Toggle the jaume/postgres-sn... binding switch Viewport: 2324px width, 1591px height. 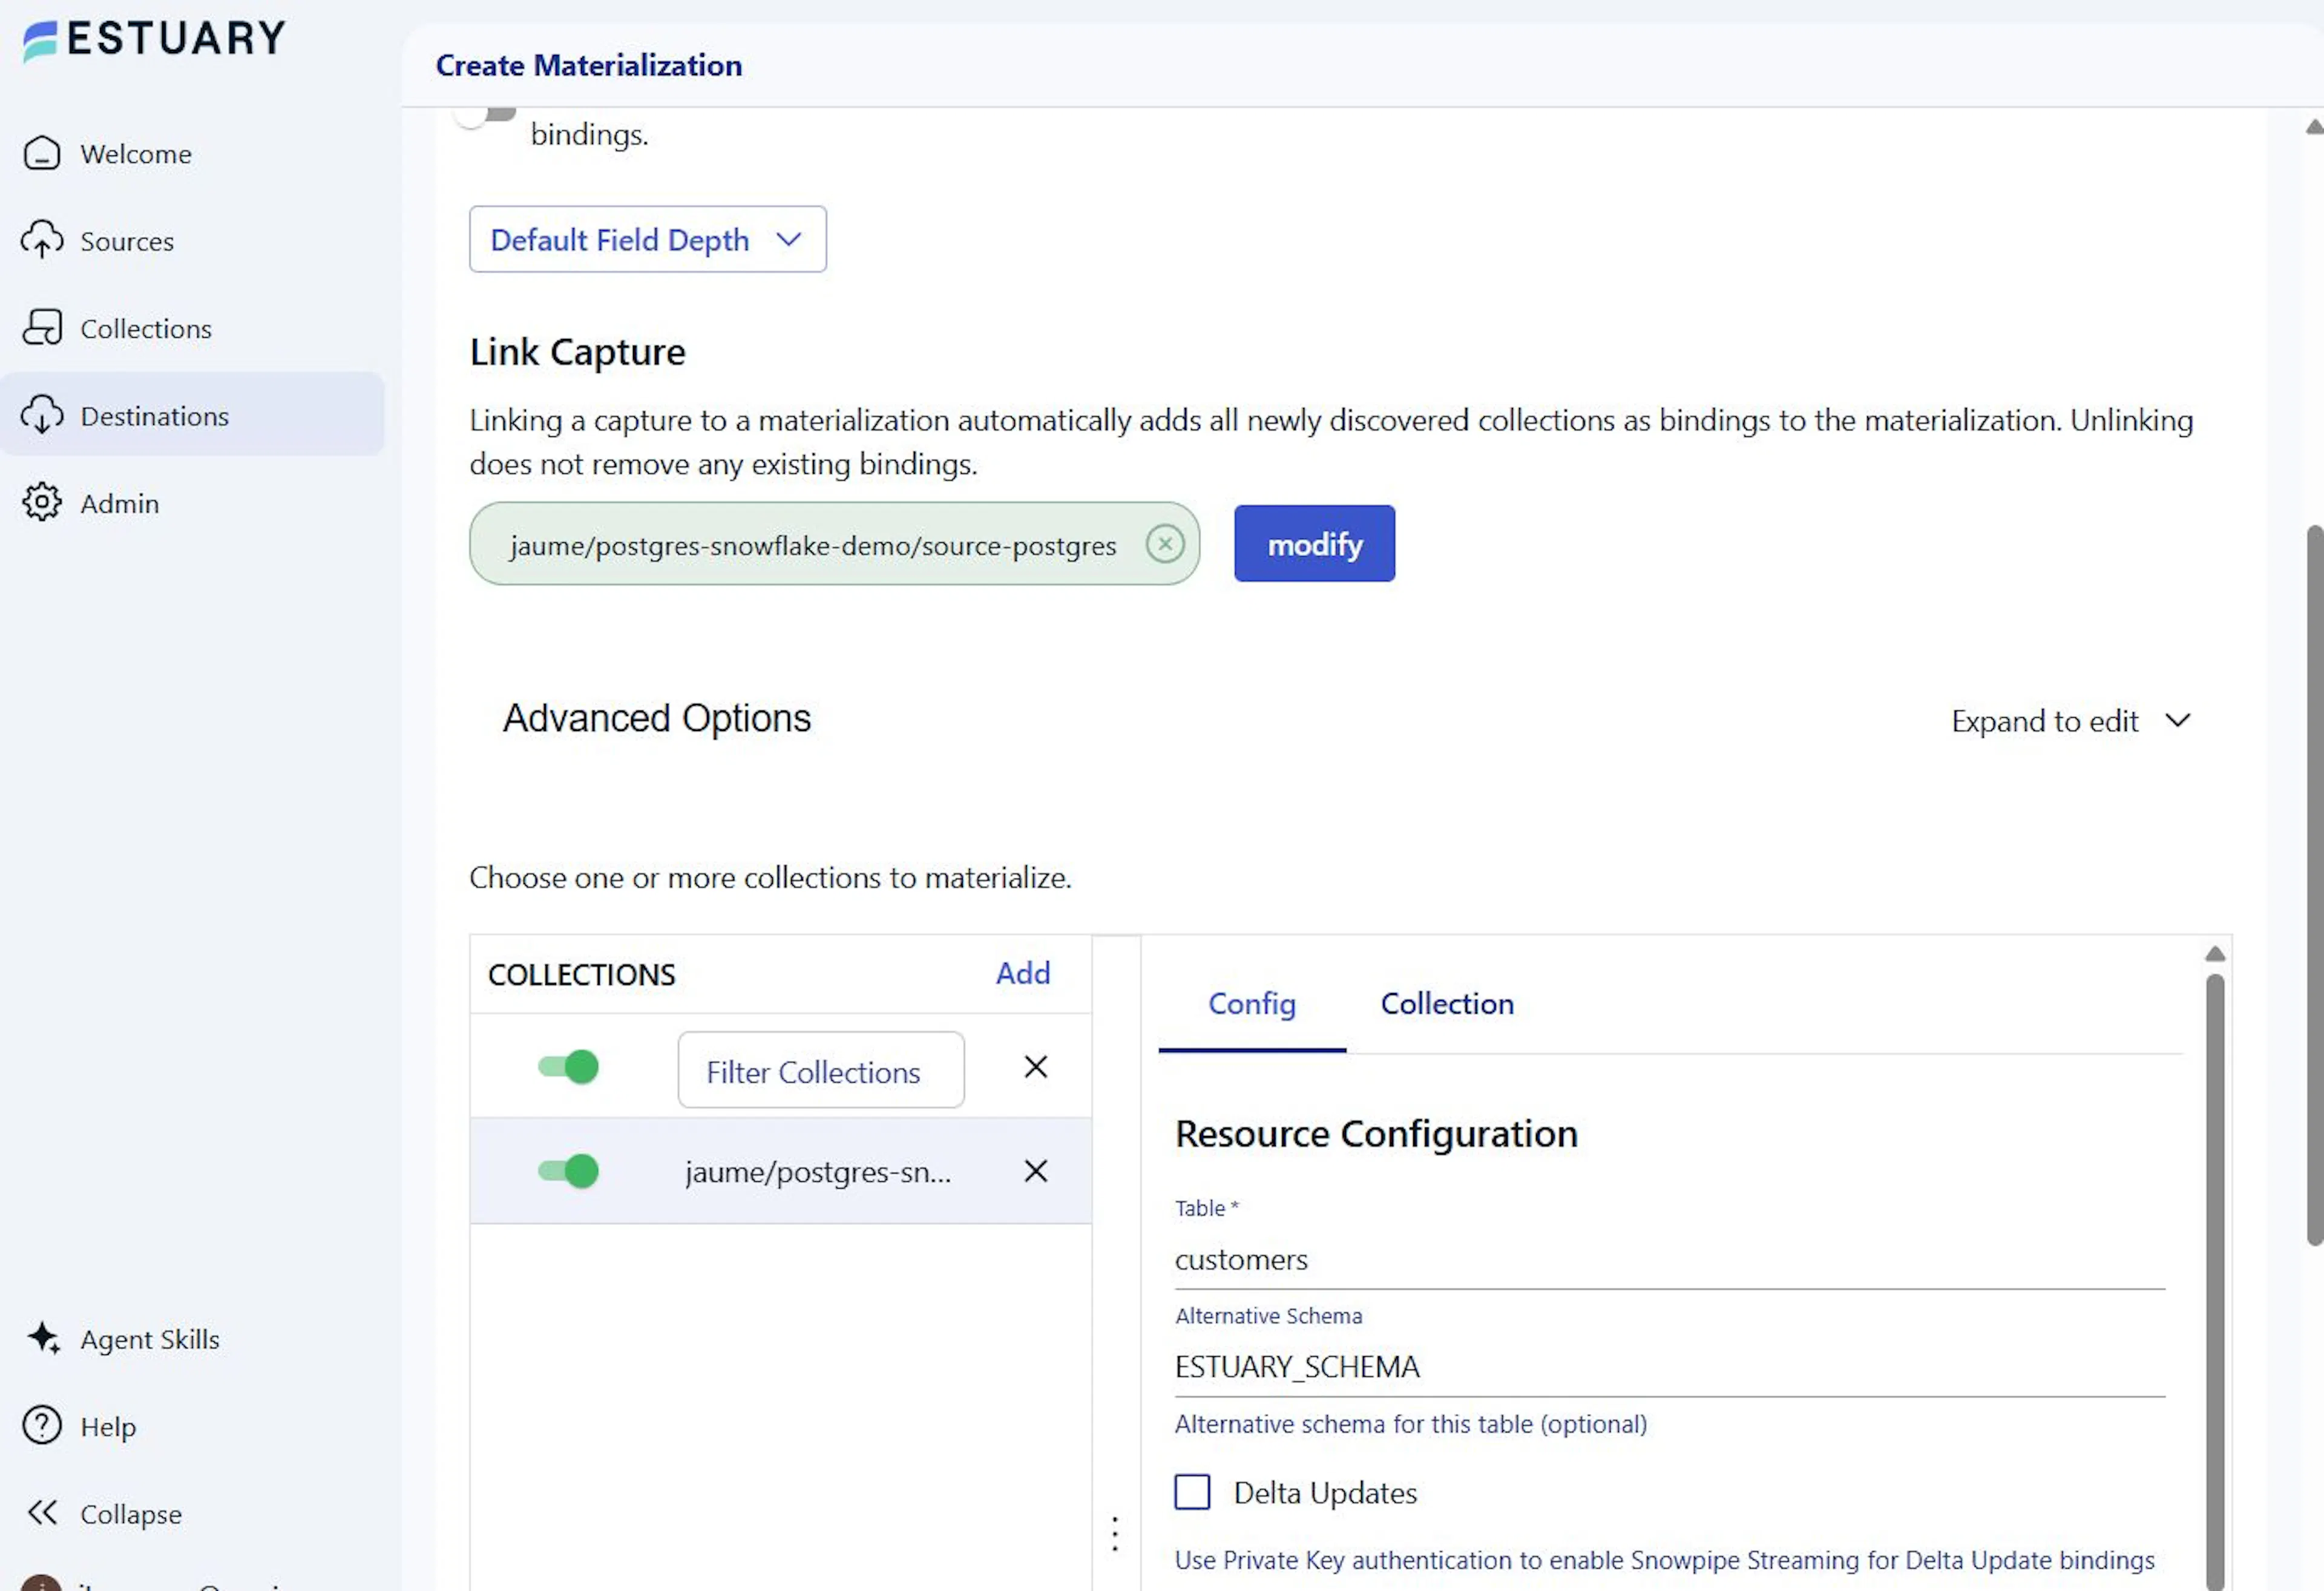pos(568,1171)
